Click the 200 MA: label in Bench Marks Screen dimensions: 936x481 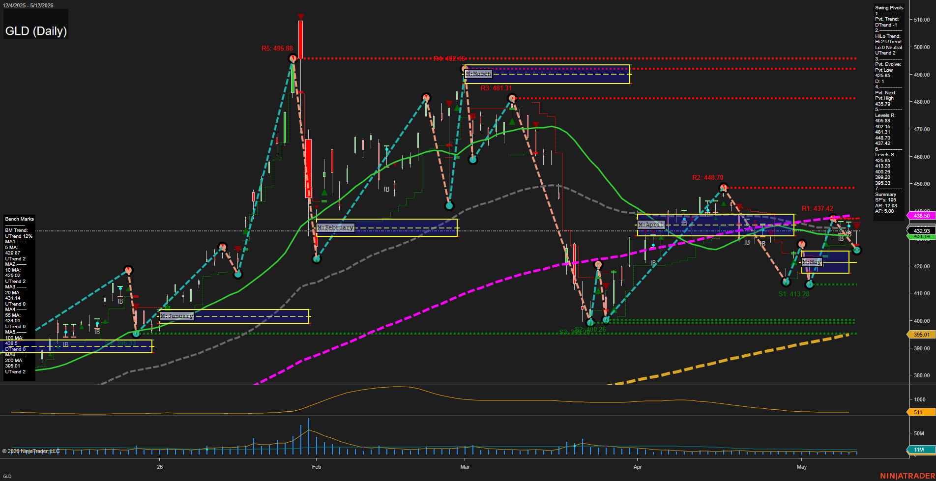[14, 361]
